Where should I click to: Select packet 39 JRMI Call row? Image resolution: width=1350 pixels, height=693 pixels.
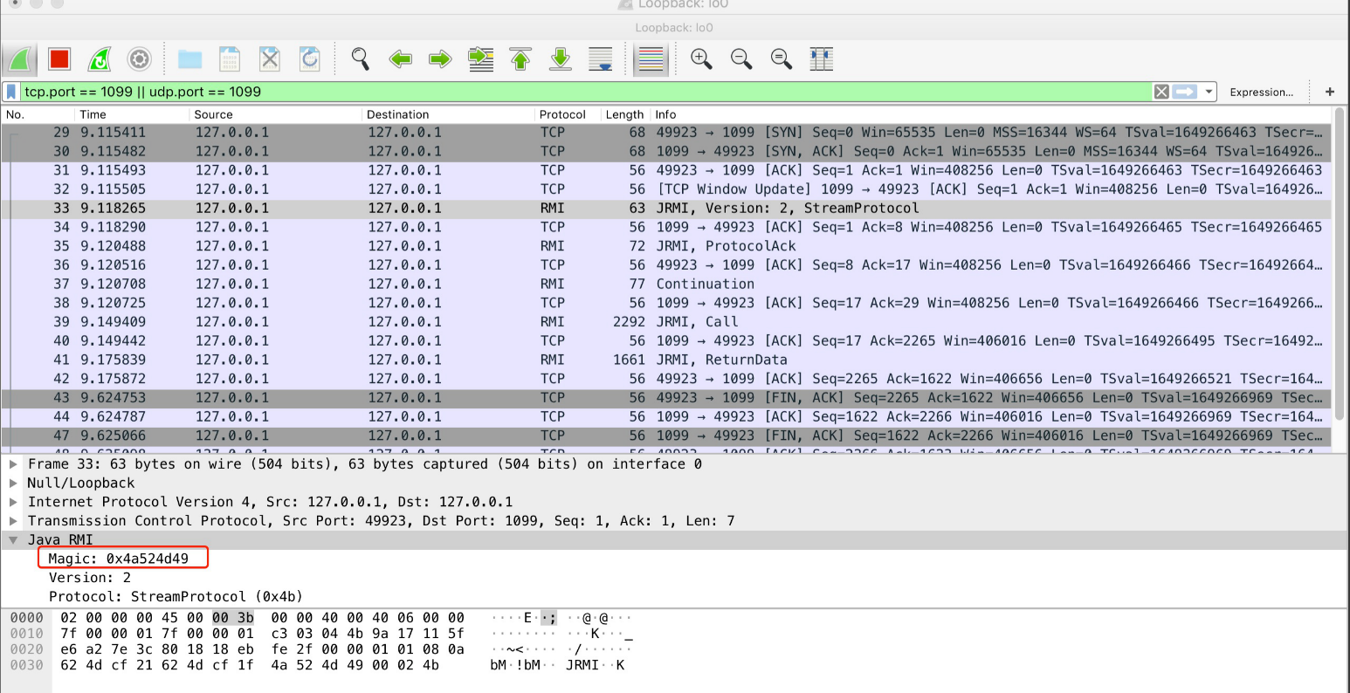point(667,322)
